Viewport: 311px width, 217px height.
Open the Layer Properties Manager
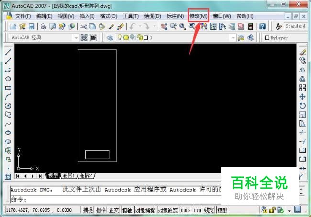coord(110,38)
